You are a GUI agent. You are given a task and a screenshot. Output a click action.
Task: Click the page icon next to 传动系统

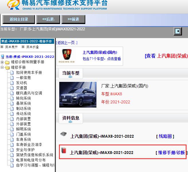click(12, 114)
